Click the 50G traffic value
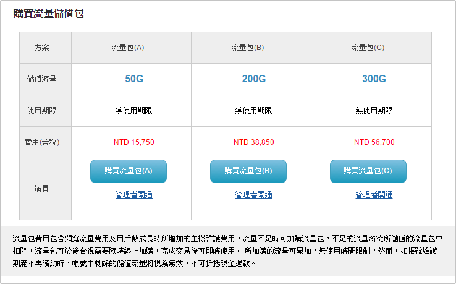The width and height of the screenshot is (456, 284). (134, 79)
